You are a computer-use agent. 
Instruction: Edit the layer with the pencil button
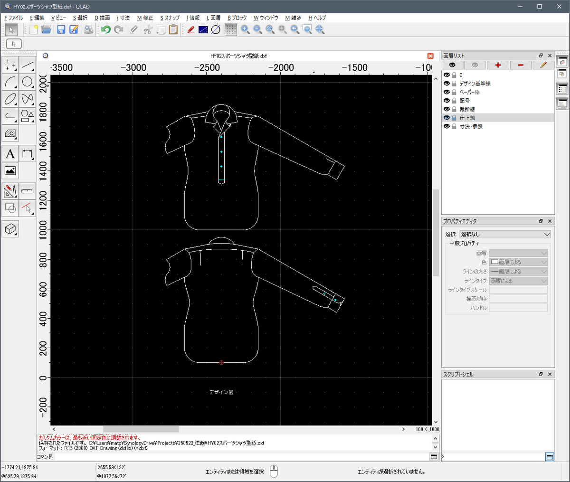tap(543, 65)
